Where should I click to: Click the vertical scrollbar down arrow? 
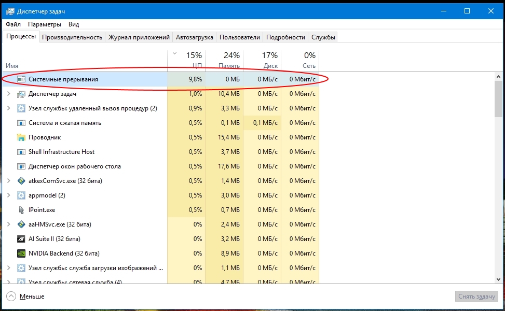tap(498, 280)
